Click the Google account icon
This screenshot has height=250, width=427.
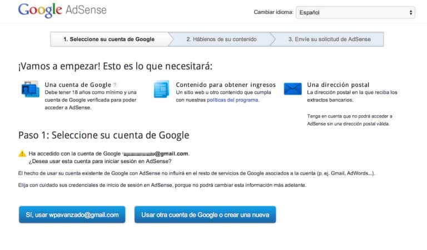[x=29, y=89]
